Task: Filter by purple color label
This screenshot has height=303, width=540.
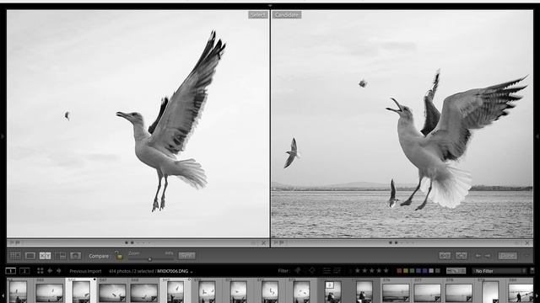Action: point(424,271)
